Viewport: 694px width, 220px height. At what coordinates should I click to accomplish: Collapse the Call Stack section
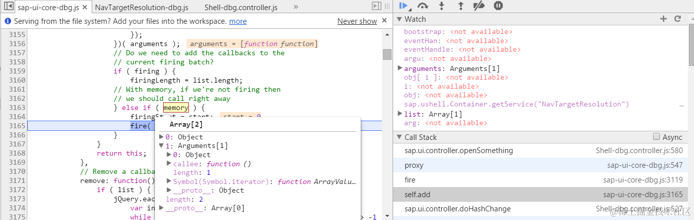[399, 137]
